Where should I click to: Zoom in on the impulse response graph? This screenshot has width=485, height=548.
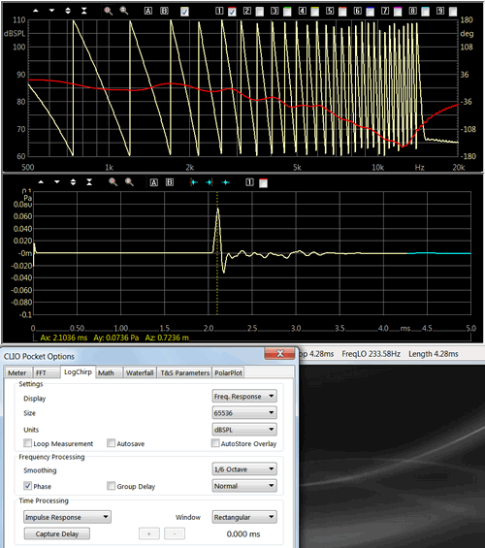click(113, 182)
